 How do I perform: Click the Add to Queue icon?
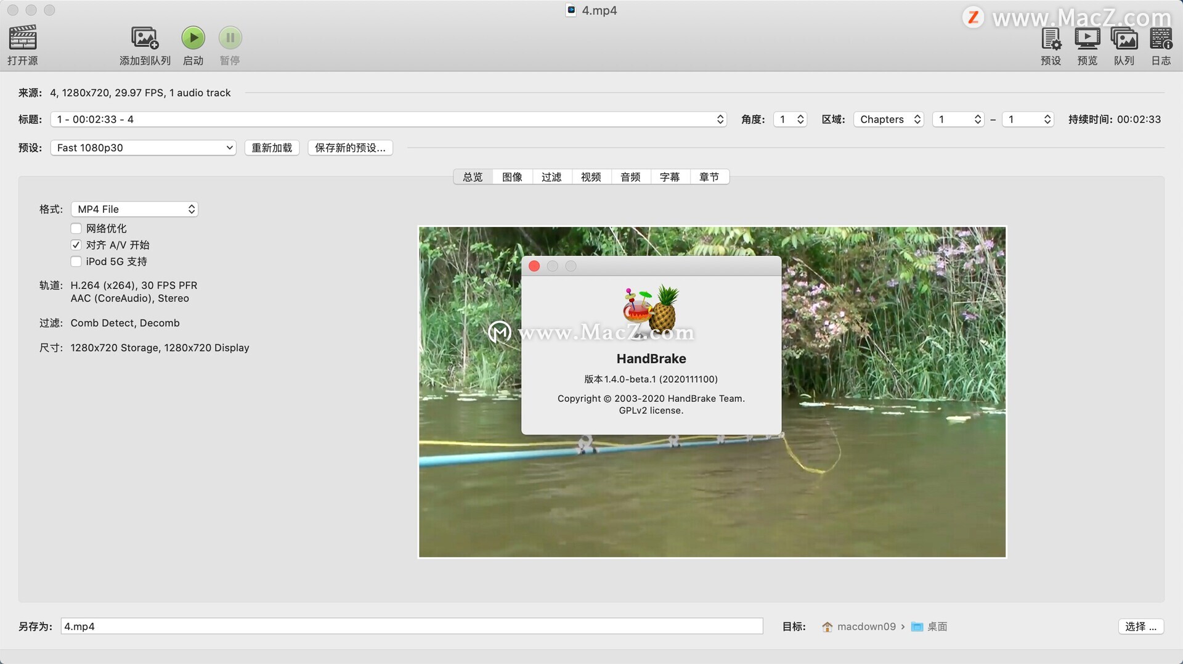(x=145, y=38)
